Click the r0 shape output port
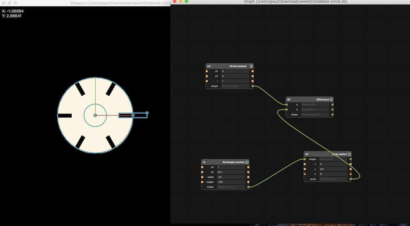Image resolution: width=410 pixels, height=226 pixels. [x=248, y=187]
